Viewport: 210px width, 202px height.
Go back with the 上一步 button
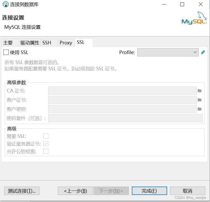tap(75, 191)
